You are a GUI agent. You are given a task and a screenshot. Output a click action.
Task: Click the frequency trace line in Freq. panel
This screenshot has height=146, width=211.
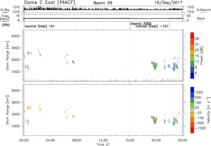(x=103, y=18)
